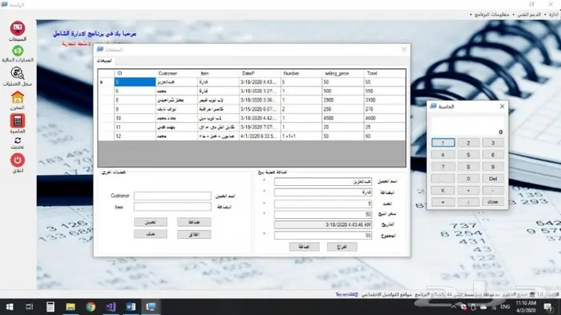Click the Clear (افراغ) button in sales form

[x=341, y=247]
